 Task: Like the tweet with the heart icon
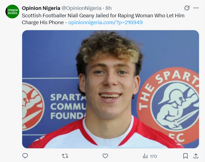105,156
